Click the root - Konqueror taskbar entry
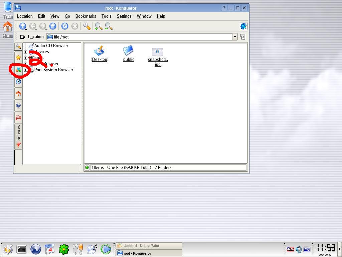 149,253
